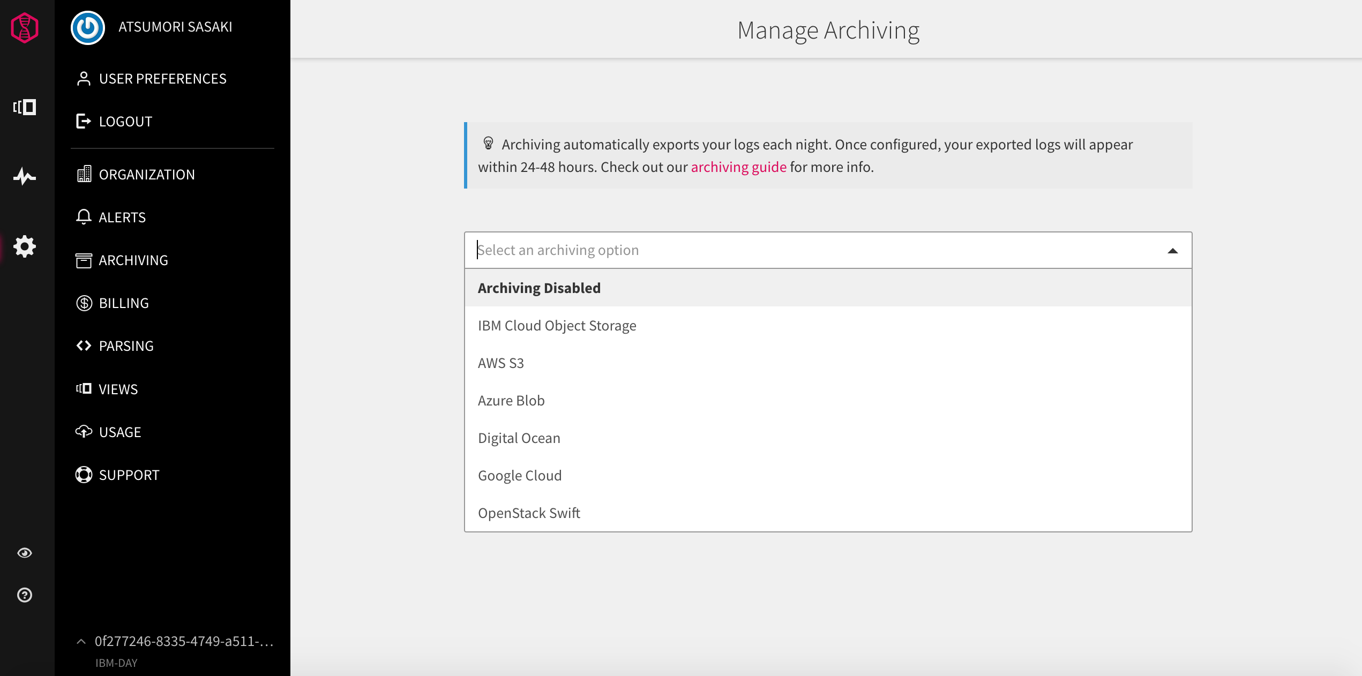Click the Usage cloud icon
Viewport: 1362px width, 676px height.
coord(84,431)
